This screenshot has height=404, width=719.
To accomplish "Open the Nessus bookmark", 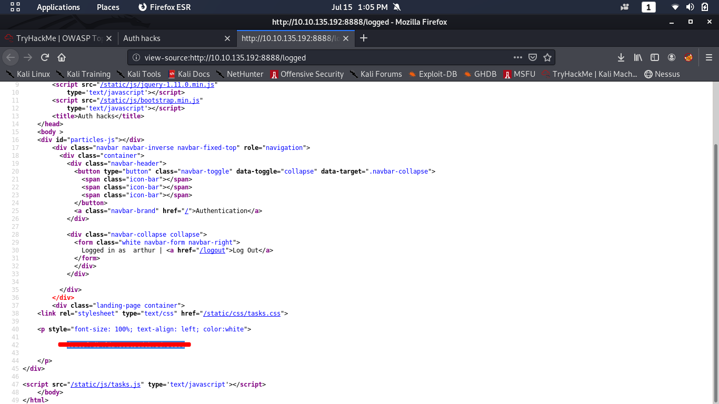I will [x=662, y=74].
